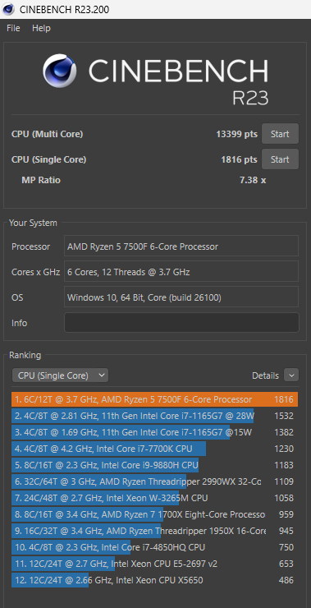Click the Cinebench icon in title bar

pyautogui.click(x=8, y=9)
